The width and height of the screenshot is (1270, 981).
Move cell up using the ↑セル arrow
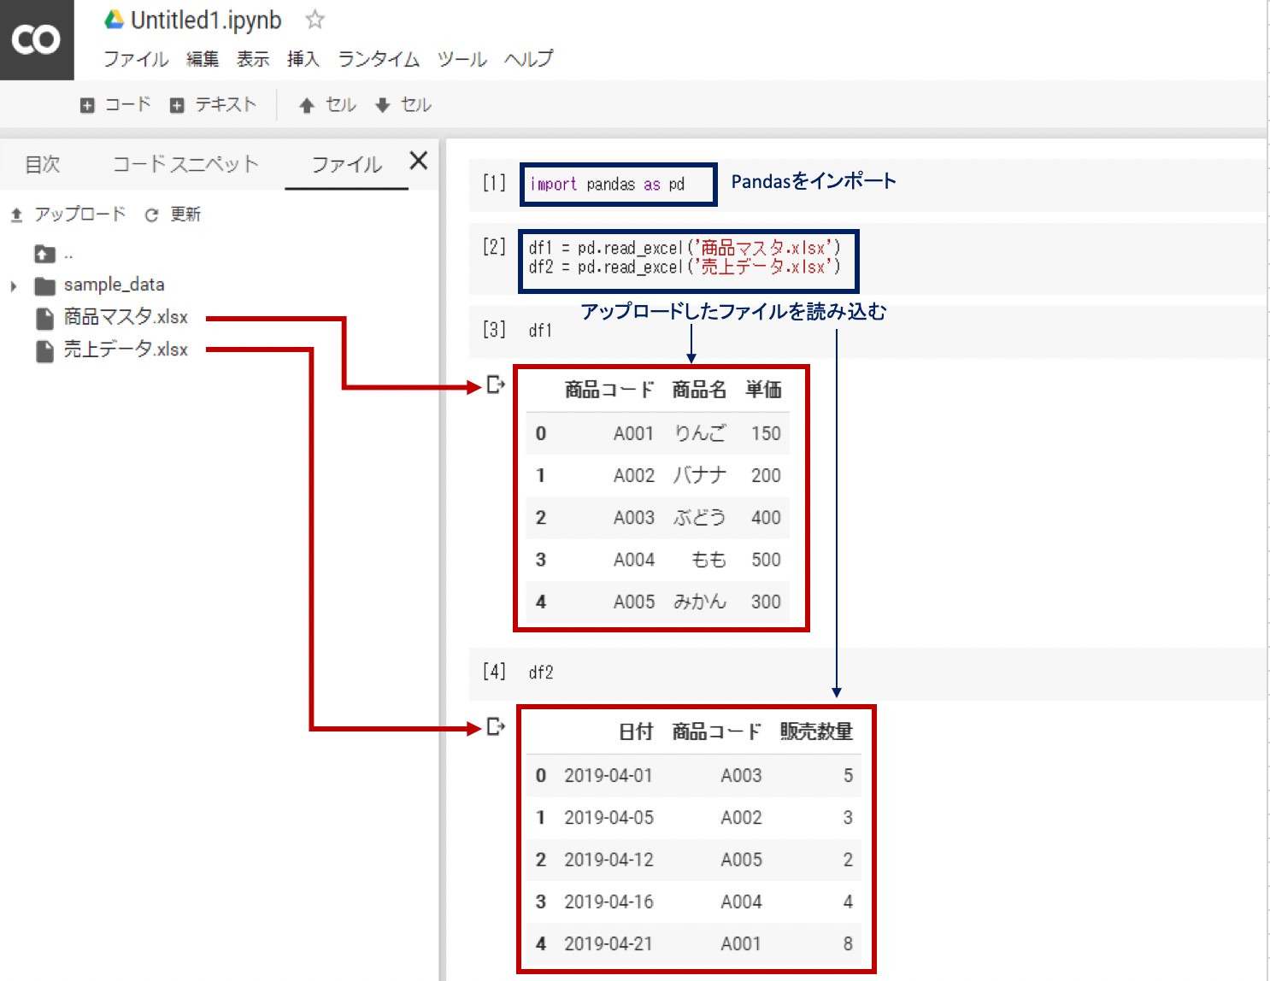[326, 104]
